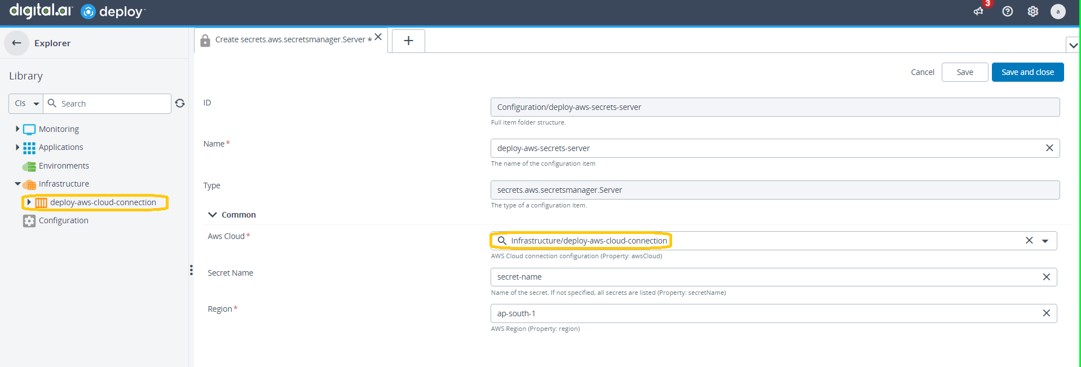
Task: Click the Explorer back arrow
Action: (x=17, y=43)
